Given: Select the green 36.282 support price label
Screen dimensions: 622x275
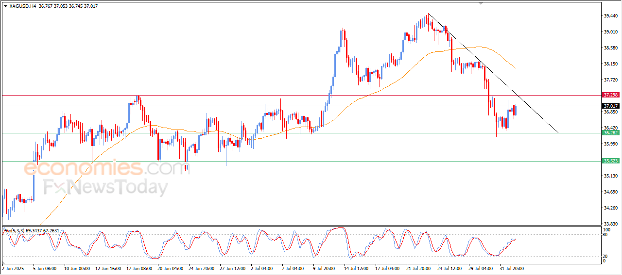Looking at the screenshot, I should 611,132.
